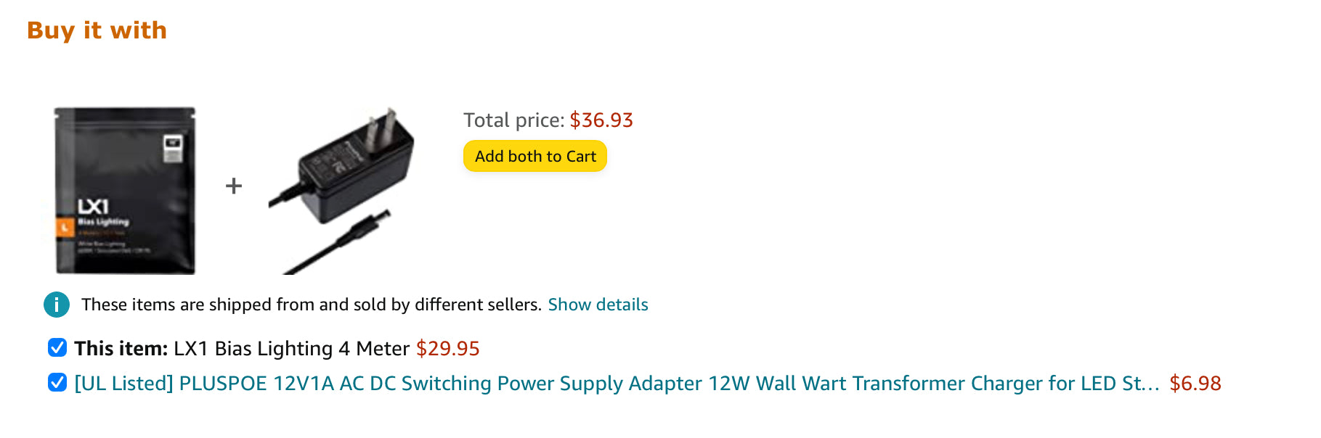Click the blue info icon
This screenshot has width=1321, height=438.
(57, 305)
